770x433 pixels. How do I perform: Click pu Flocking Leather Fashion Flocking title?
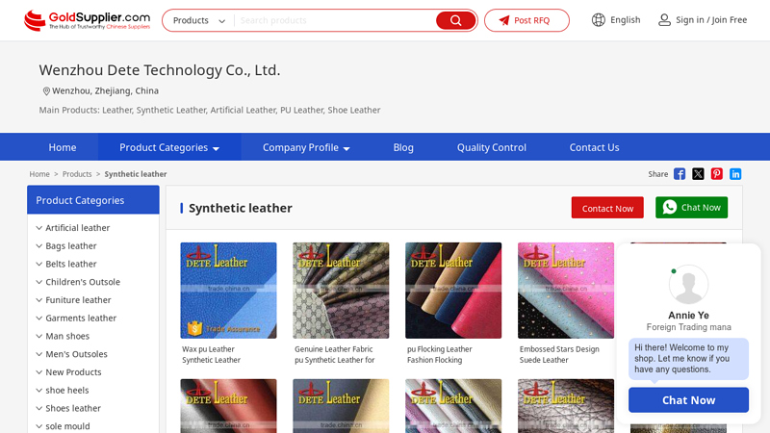(440, 354)
